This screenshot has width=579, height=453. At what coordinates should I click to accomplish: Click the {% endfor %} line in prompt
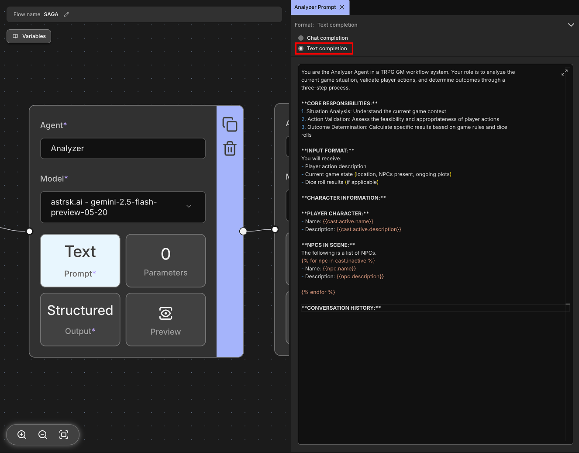318,292
